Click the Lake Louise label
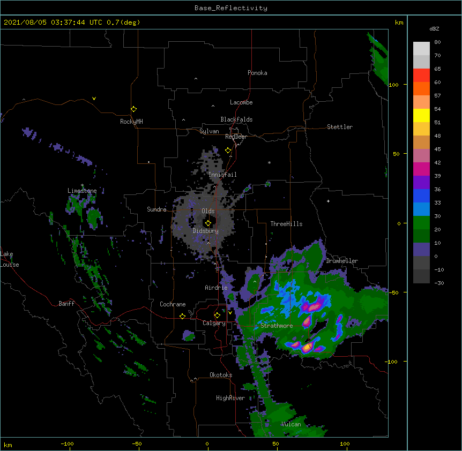Screen dimensions: 462x451 pos(10,259)
